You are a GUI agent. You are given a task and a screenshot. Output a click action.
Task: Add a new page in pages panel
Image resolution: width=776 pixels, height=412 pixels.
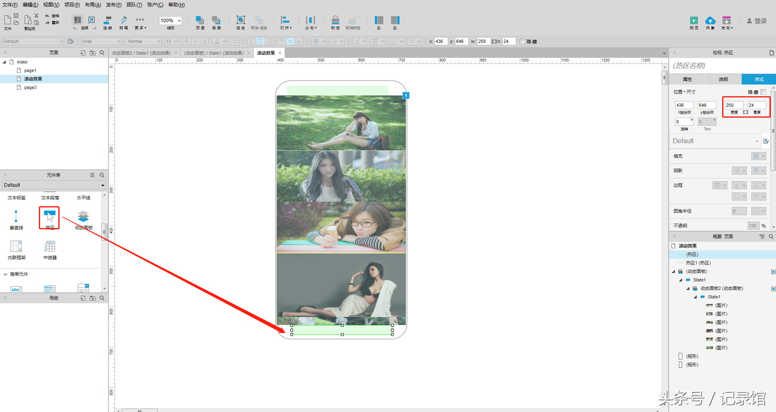coord(83,53)
